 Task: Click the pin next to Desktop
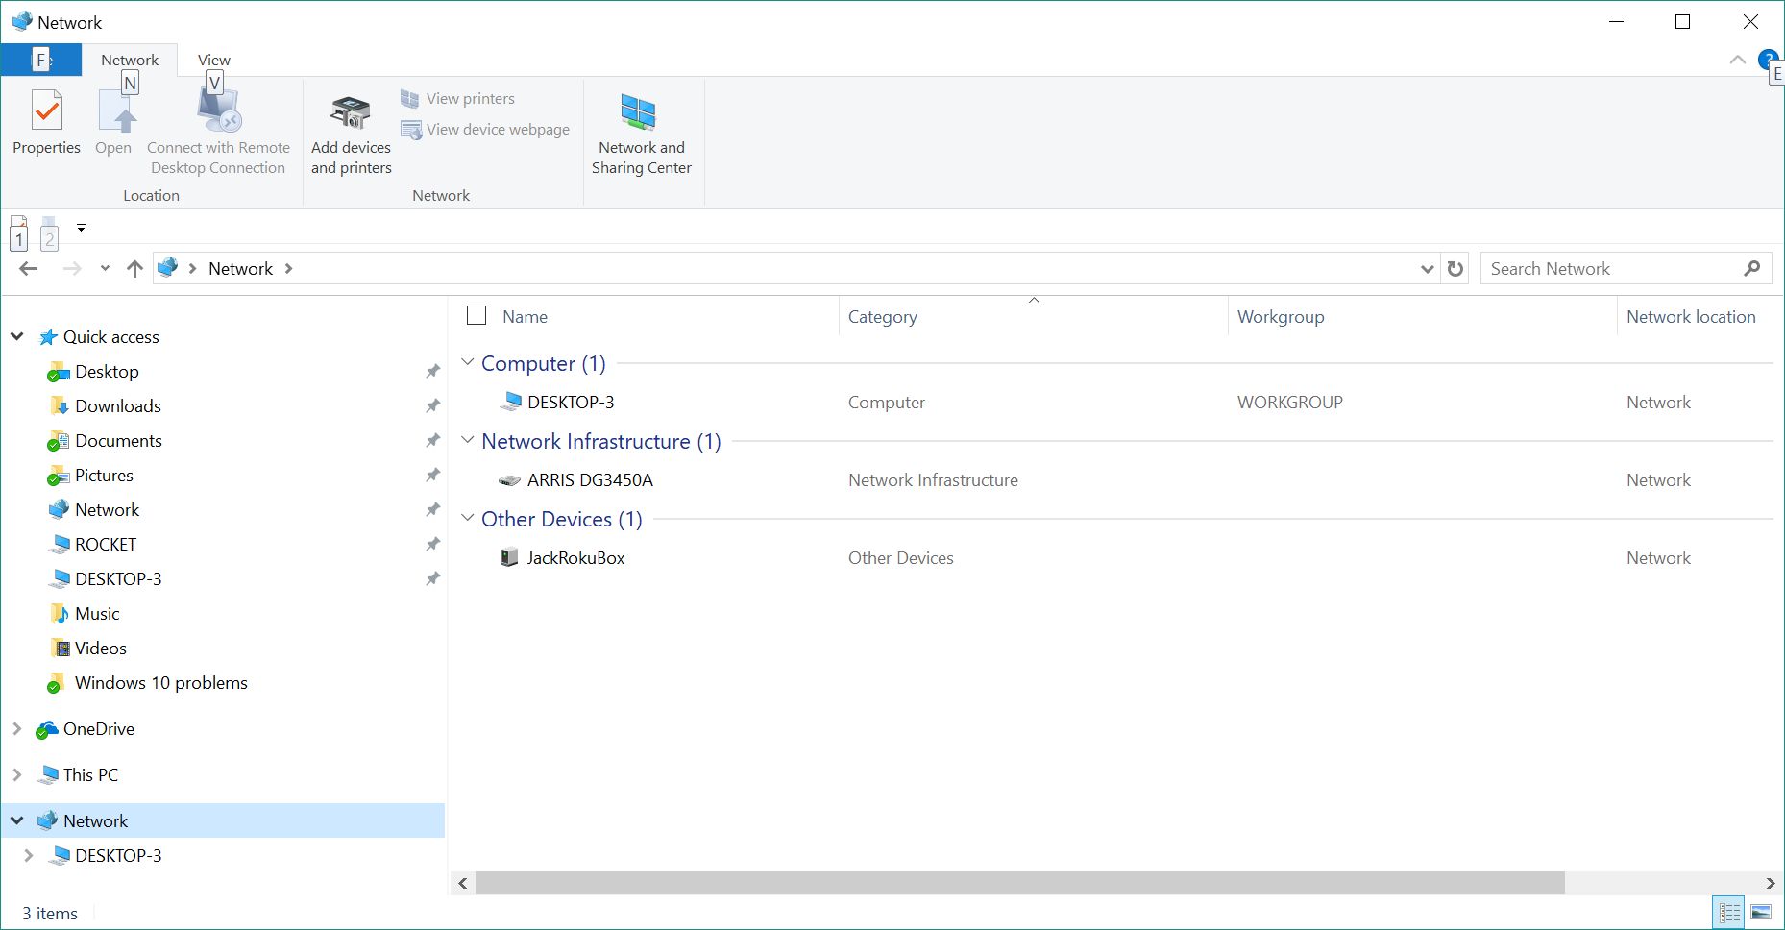[x=432, y=371]
